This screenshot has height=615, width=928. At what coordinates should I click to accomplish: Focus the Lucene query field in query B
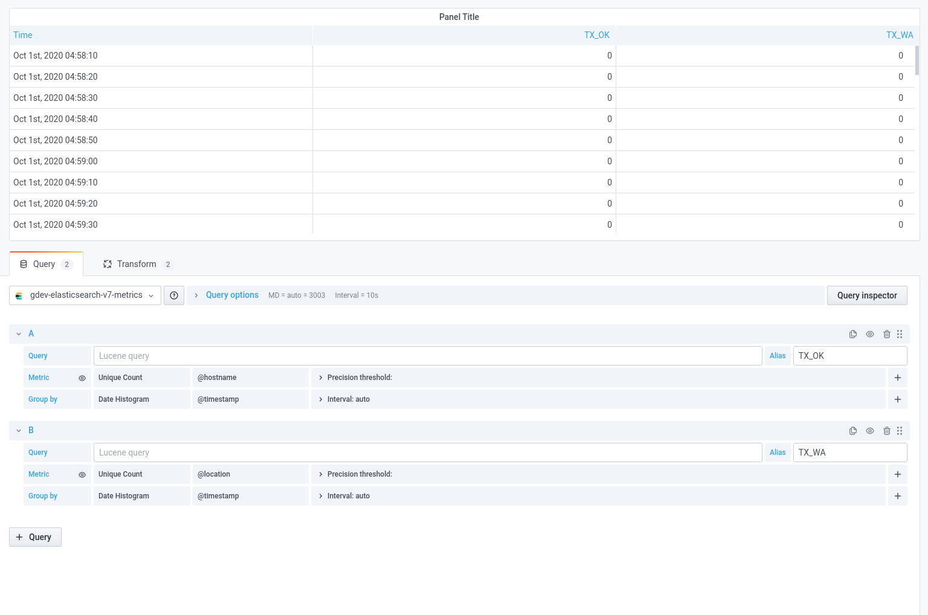point(428,452)
